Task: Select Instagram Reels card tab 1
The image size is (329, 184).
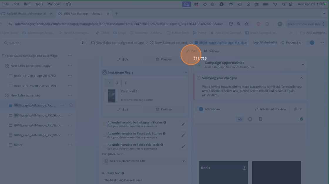Action: 109,83
